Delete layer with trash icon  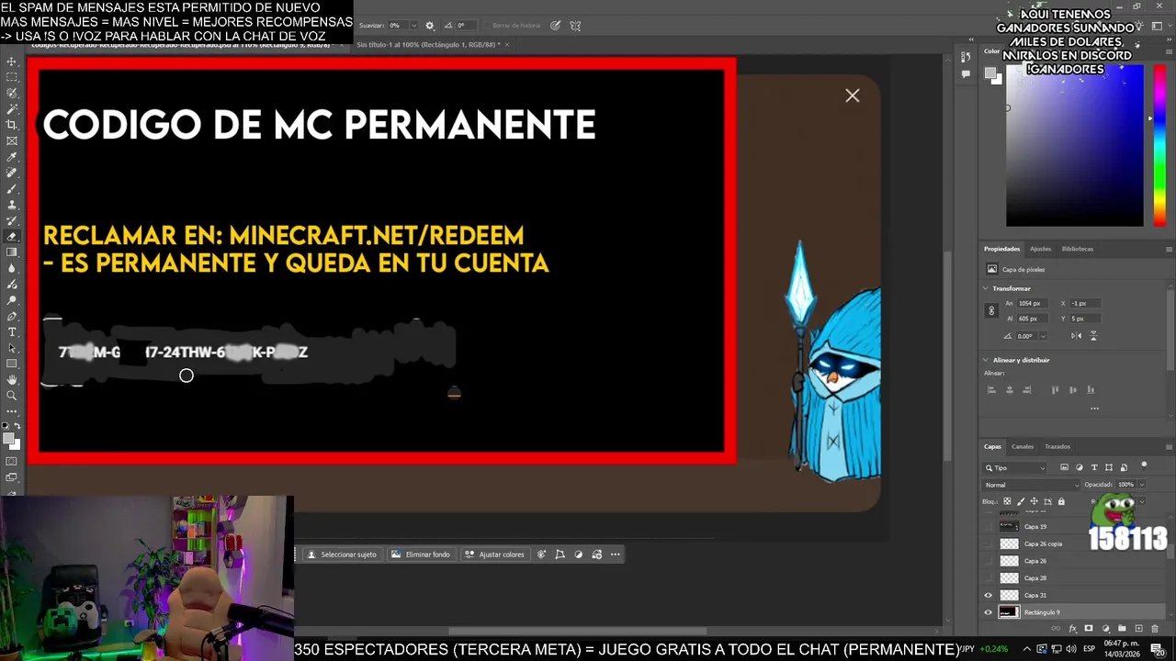[1155, 629]
